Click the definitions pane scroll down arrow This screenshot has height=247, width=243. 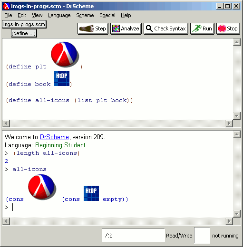237,116
